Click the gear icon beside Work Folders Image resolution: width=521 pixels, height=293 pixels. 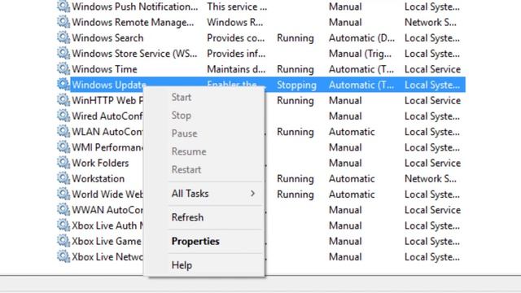point(63,163)
